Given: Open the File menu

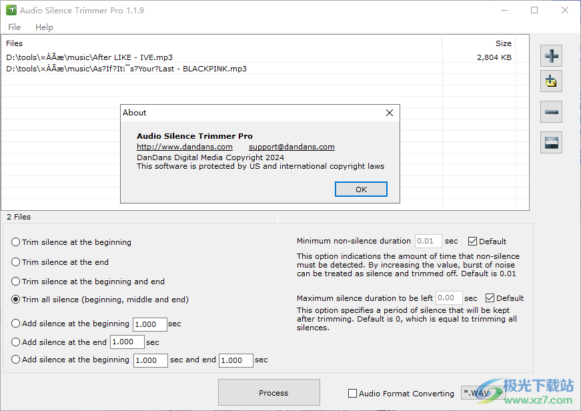Looking at the screenshot, I should click(x=14, y=27).
